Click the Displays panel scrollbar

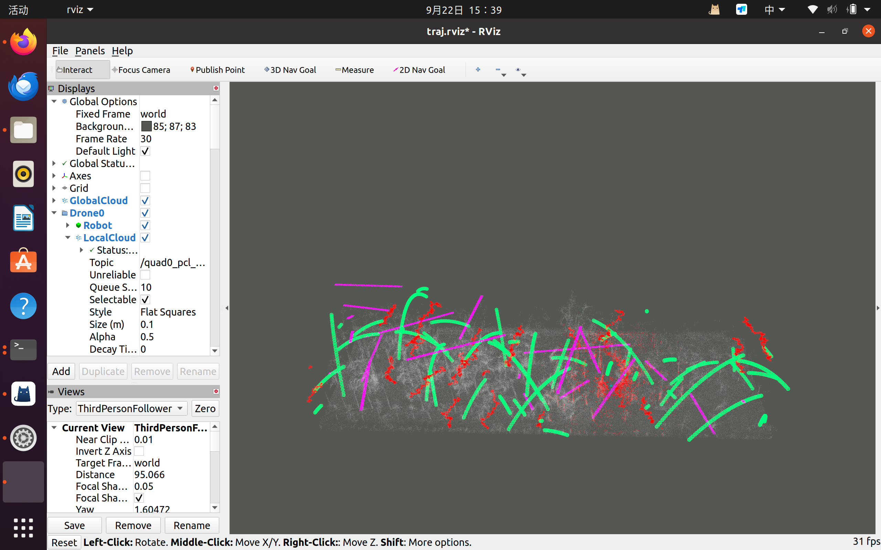click(x=215, y=127)
